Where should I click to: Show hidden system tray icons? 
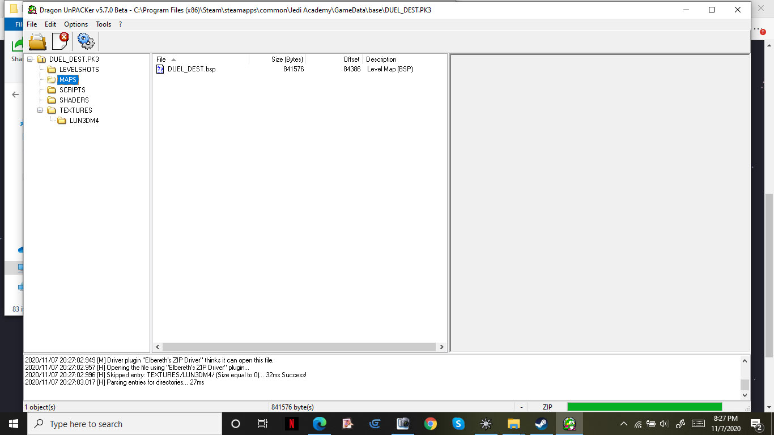(x=624, y=424)
